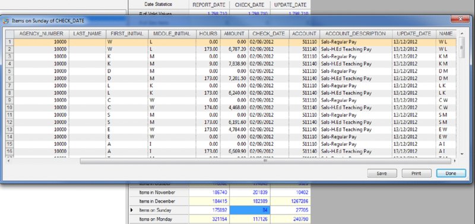
Task: Click the scroll down arrow of vertical scrollbar
Action: [x=462, y=154]
